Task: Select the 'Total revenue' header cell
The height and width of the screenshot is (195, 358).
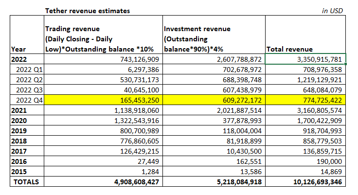Action: 305,35
